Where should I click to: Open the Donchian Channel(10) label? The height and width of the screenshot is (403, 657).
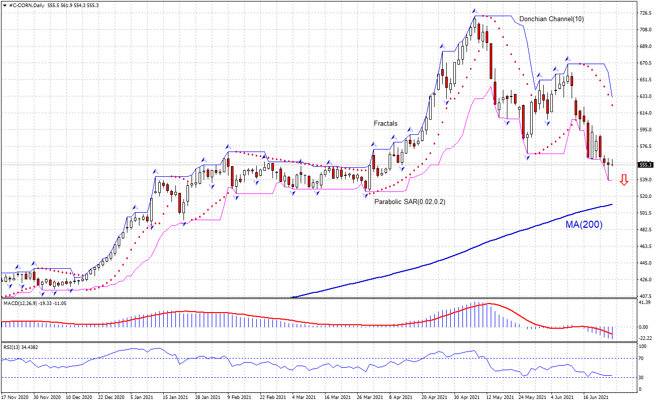coord(551,19)
